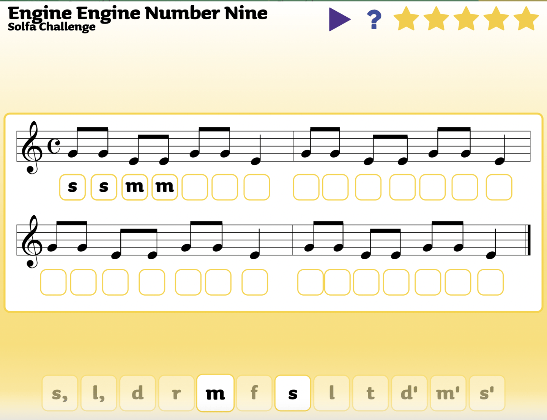Click the first empty answer box on the second staff
This screenshot has width=547, height=420.
53,282
